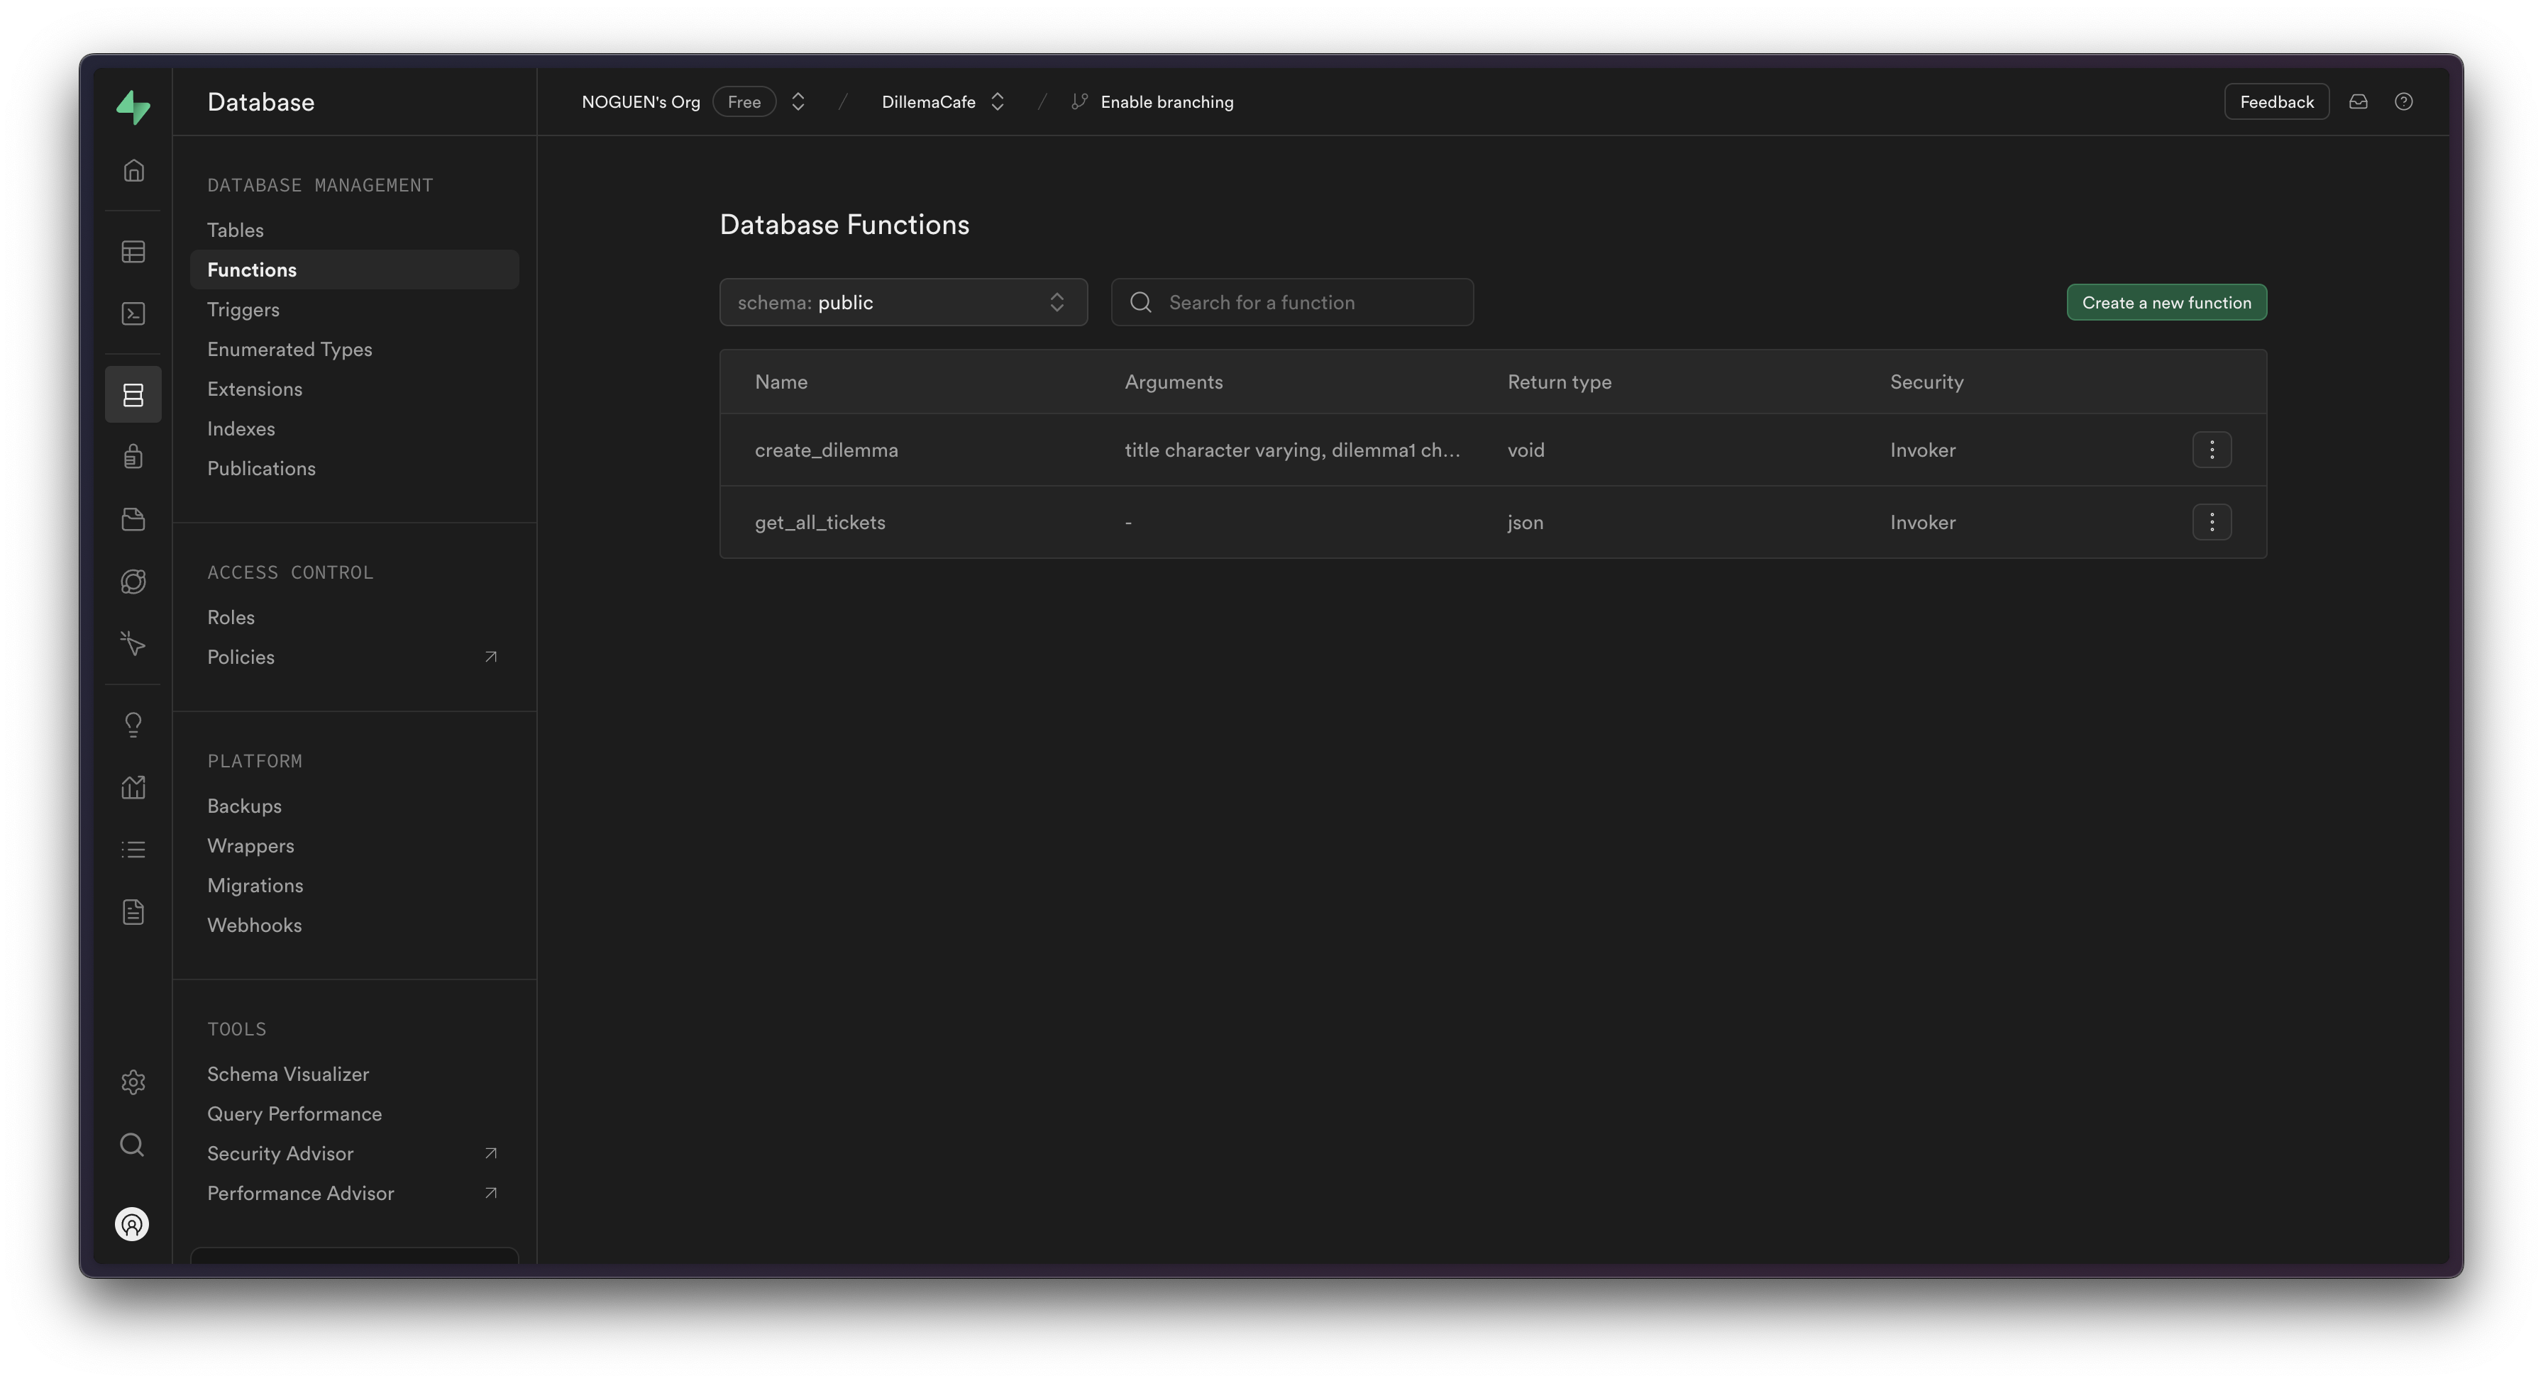Go to Triggers in database menu

point(243,310)
